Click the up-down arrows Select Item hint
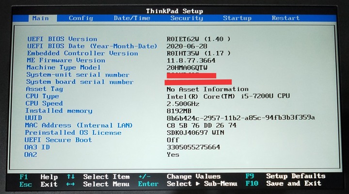Viewport: 349px width, 194px height. [98, 177]
